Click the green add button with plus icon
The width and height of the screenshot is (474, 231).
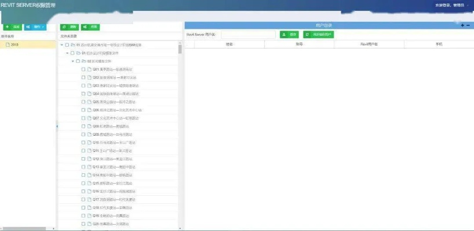click(x=12, y=27)
